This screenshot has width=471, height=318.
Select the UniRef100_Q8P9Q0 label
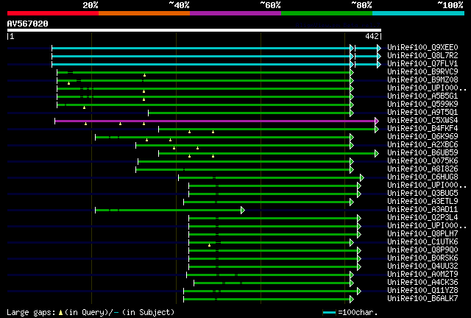tap(422, 250)
